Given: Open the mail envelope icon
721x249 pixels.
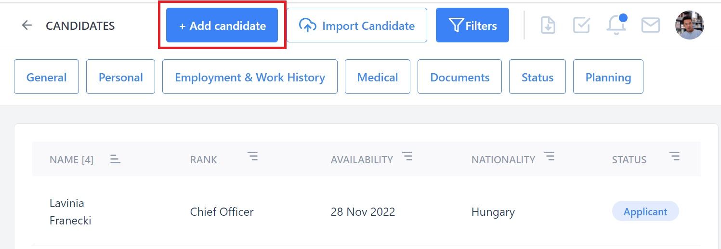Looking at the screenshot, I should click(x=651, y=25).
